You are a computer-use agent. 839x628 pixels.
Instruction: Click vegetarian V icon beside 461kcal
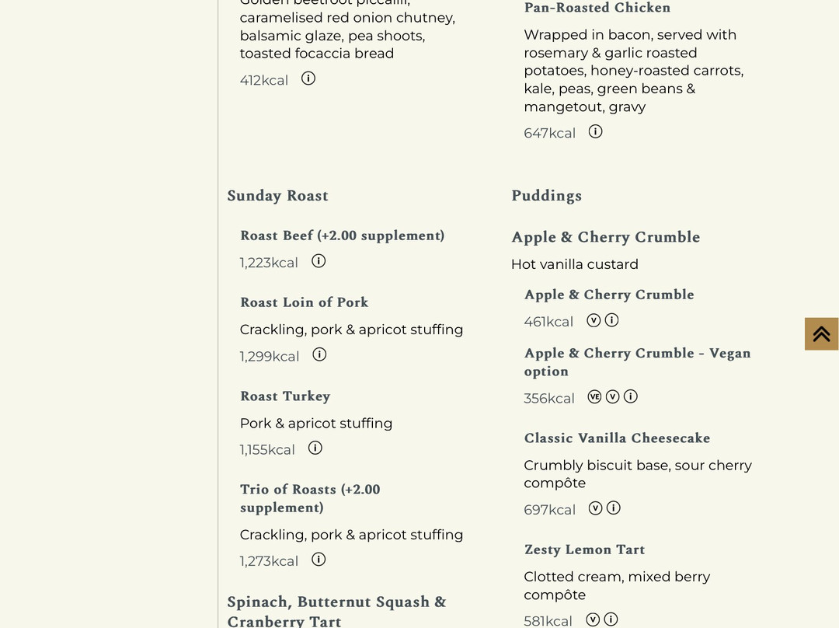coord(594,321)
